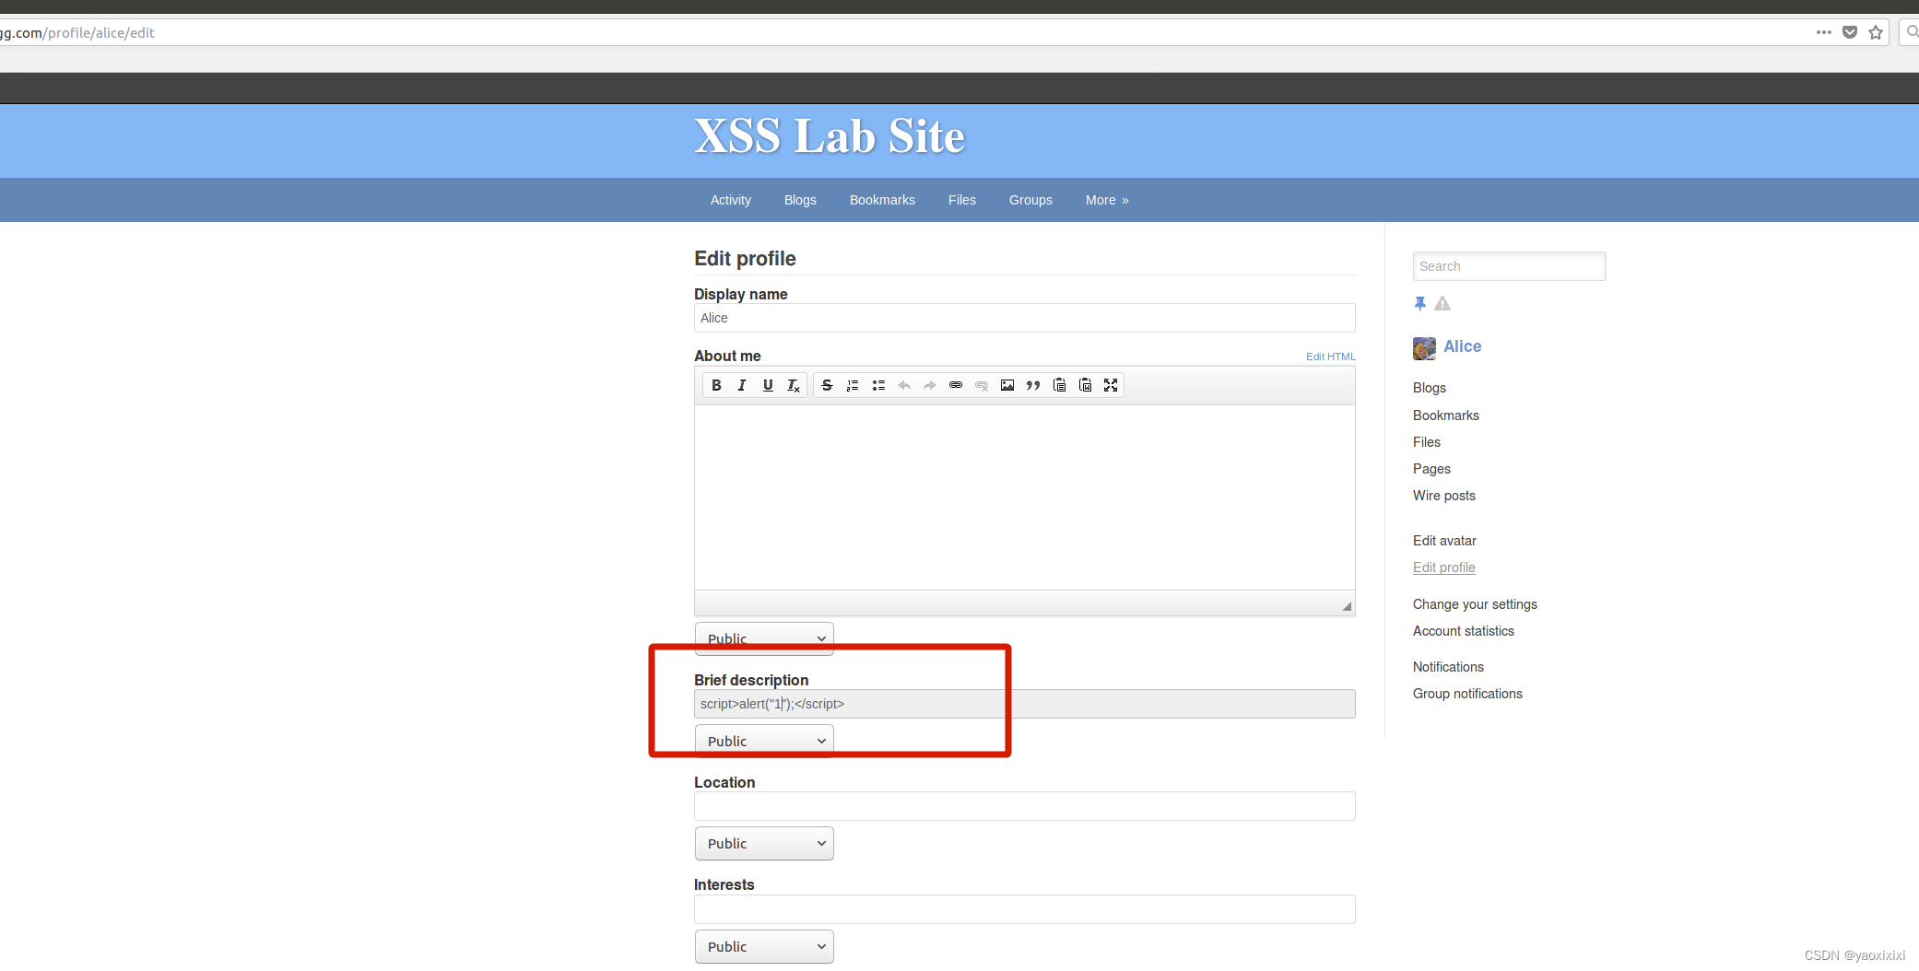Open Wire posts in the sidebar
The height and width of the screenshot is (971, 1919).
[x=1444, y=496]
